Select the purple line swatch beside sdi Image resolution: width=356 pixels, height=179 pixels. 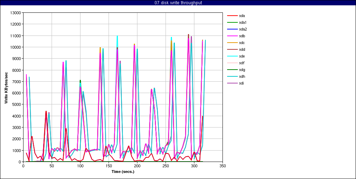click(232, 83)
